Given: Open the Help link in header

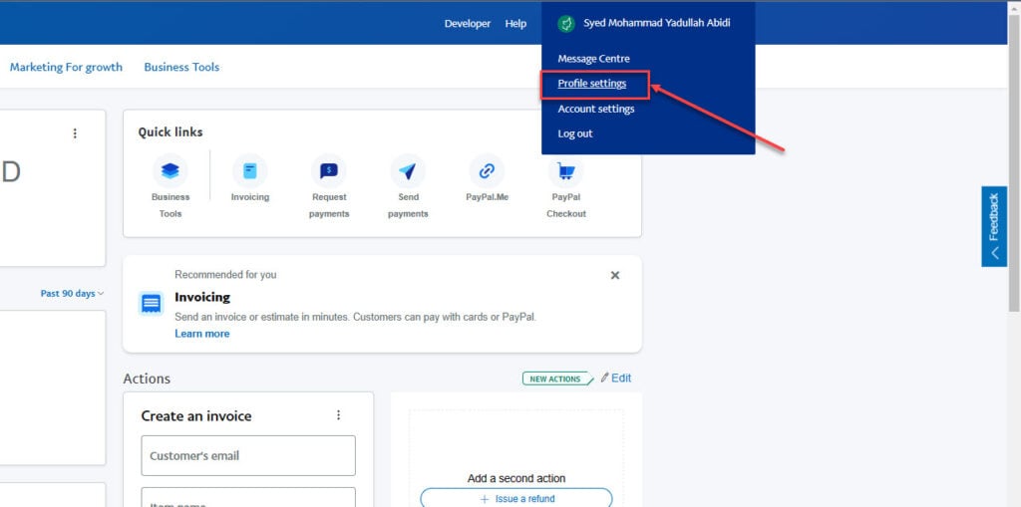Looking at the screenshot, I should (515, 24).
